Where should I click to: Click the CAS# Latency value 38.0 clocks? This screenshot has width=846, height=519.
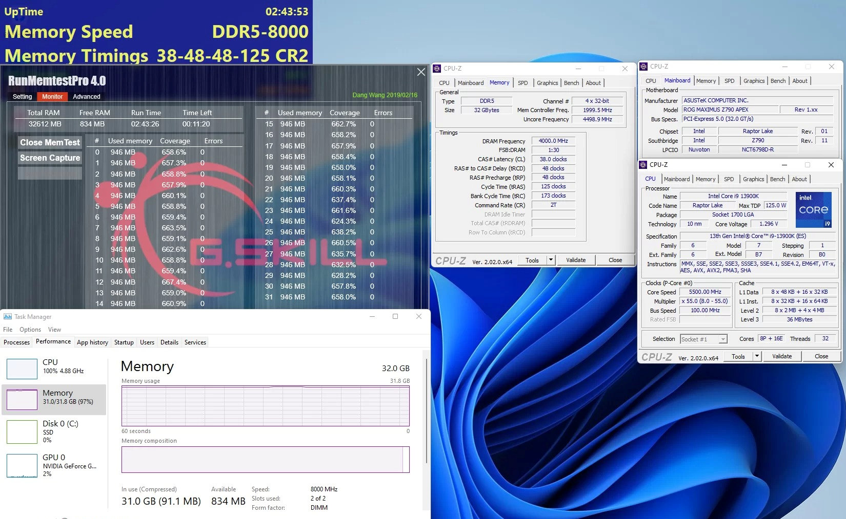[x=553, y=159]
